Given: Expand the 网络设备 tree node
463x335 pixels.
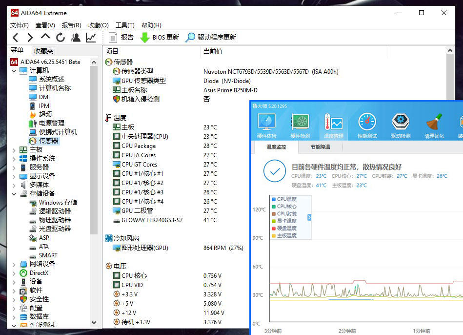Looking at the screenshot, I should click(15, 264).
